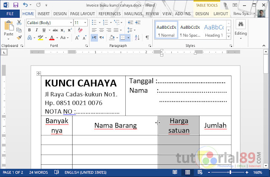Open the font name dropdown
This screenshot has height=177, width=270.
coord(71,22)
